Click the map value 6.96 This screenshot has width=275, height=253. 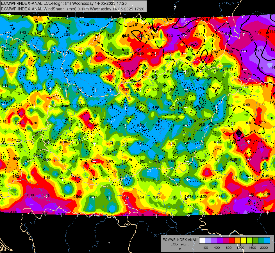(x=218, y=142)
